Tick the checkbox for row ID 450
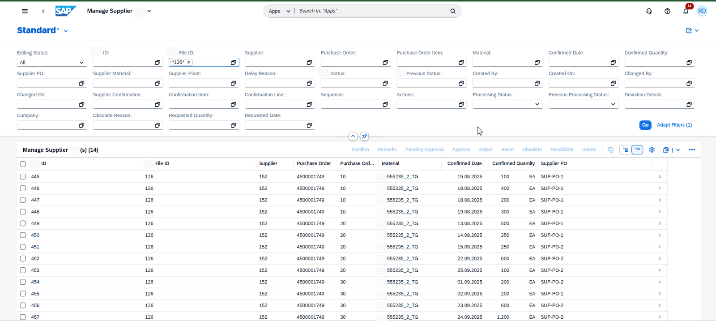 [23, 235]
